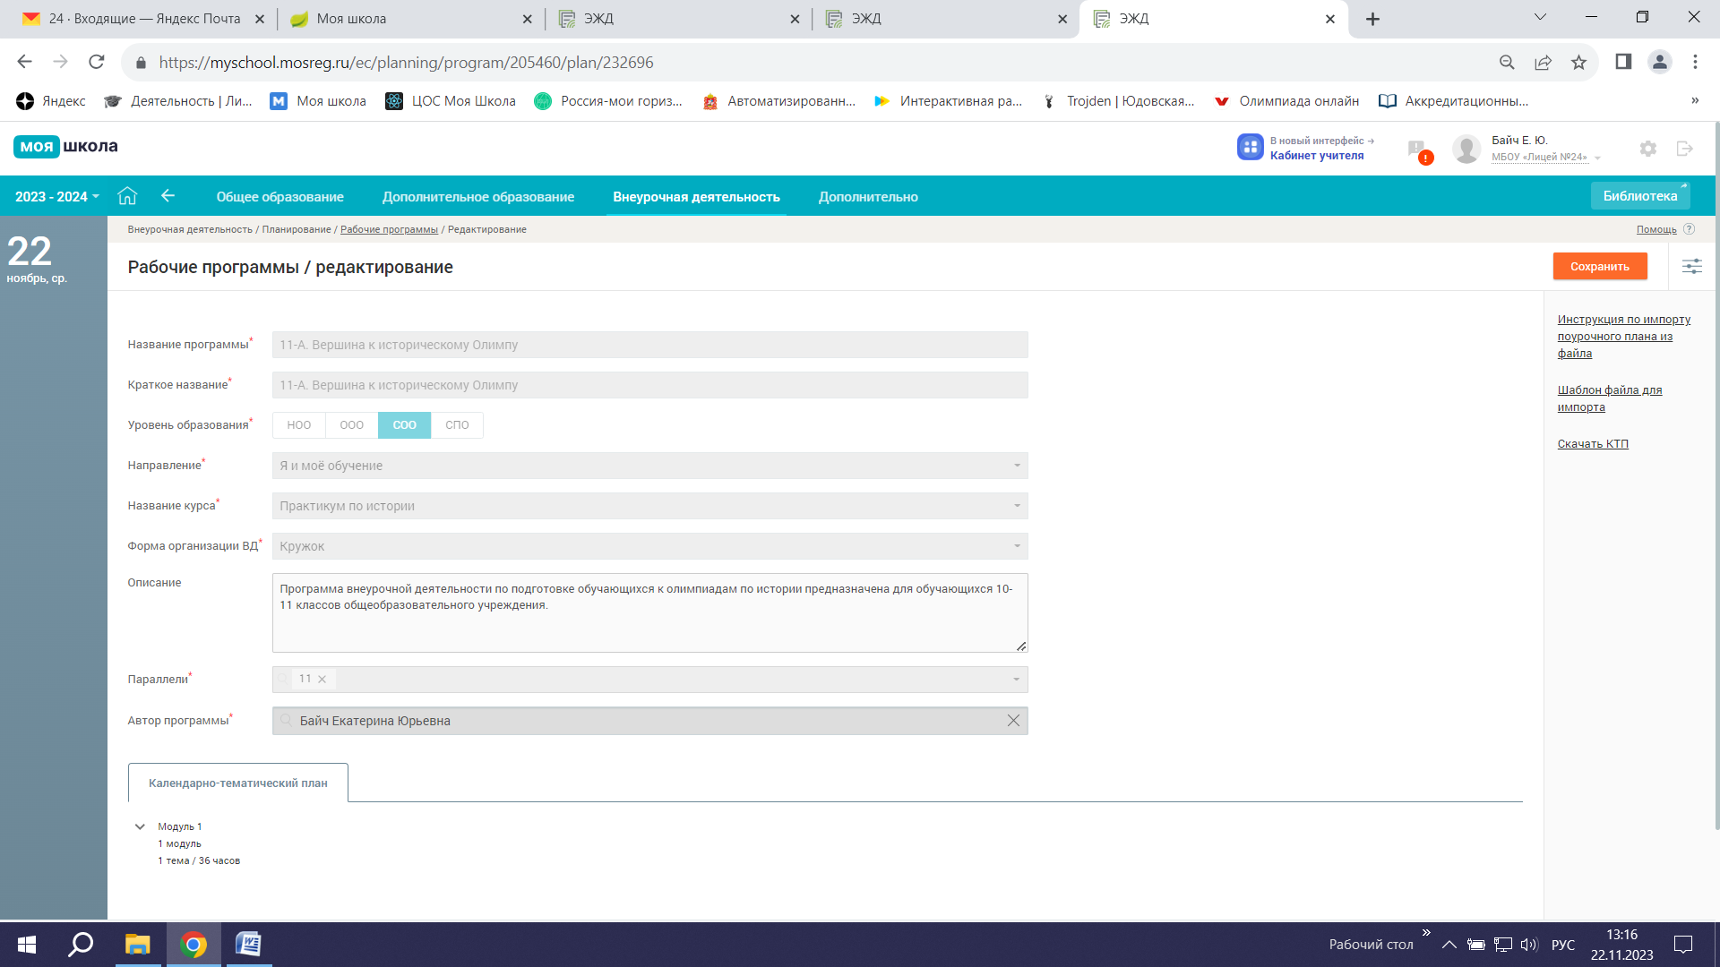Image resolution: width=1720 pixels, height=967 pixels.
Task: Open the Chrome profile icon
Action: (x=1660, y=62)
